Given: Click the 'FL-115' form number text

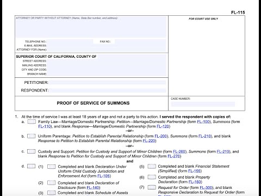Looking at the screenshot, I should click(x=238, y=13).
